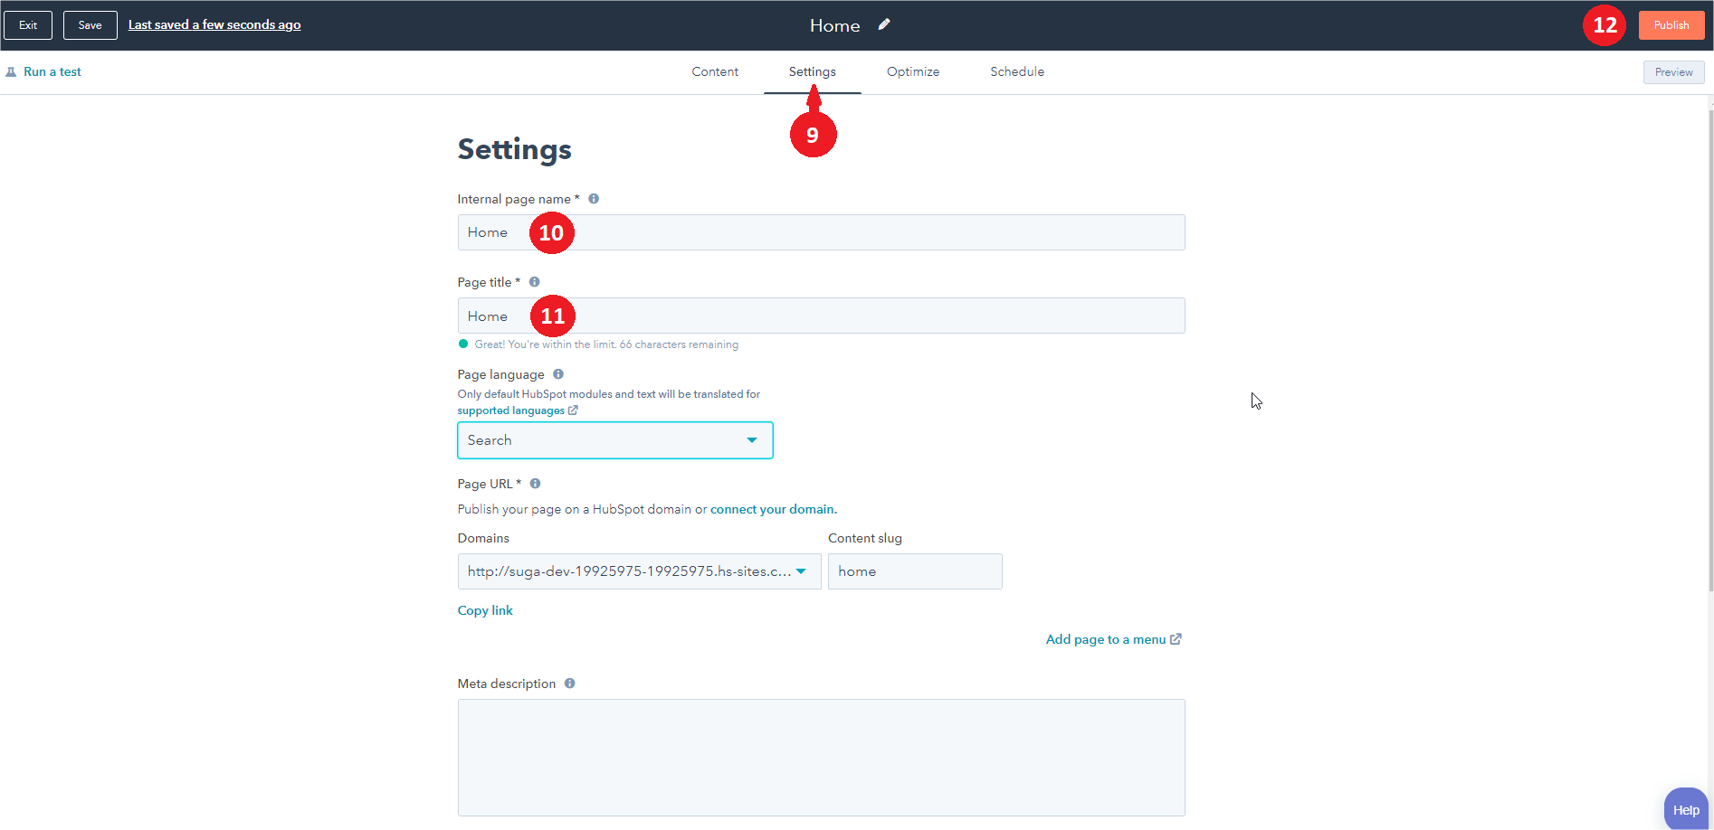Click the external link icon after supported languages
1714x830 pixels.
click(573, 410)
